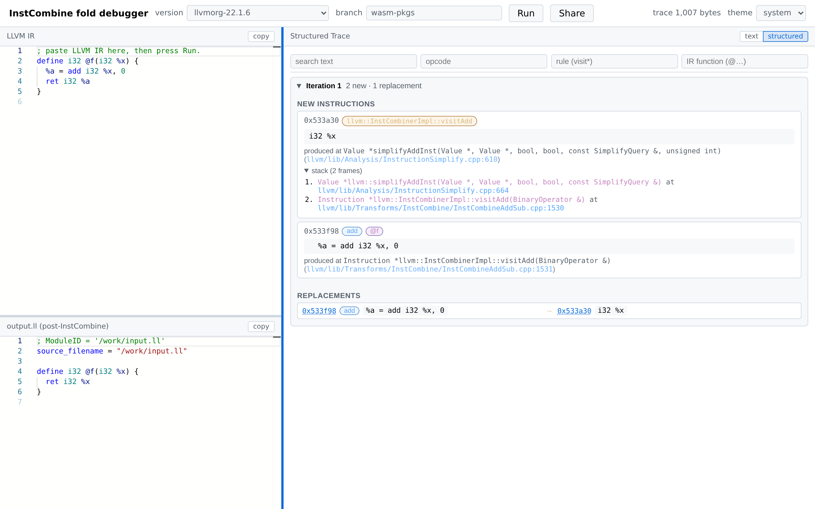815x509 pixels.
Task: Click the 'ret i32 %x' line in output.ll
Action: click(68, 381)
